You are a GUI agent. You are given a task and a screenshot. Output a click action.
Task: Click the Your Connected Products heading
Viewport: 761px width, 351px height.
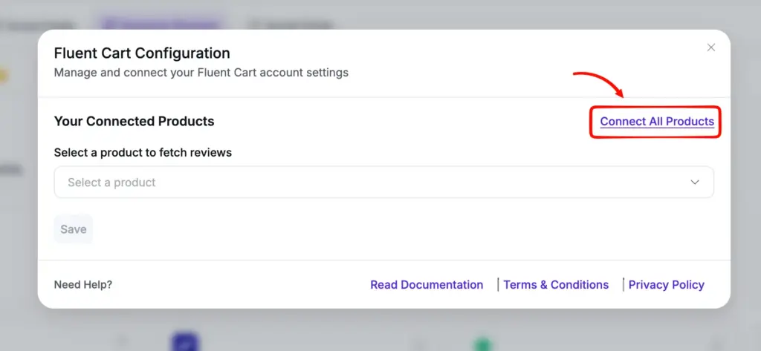point(134,121)
